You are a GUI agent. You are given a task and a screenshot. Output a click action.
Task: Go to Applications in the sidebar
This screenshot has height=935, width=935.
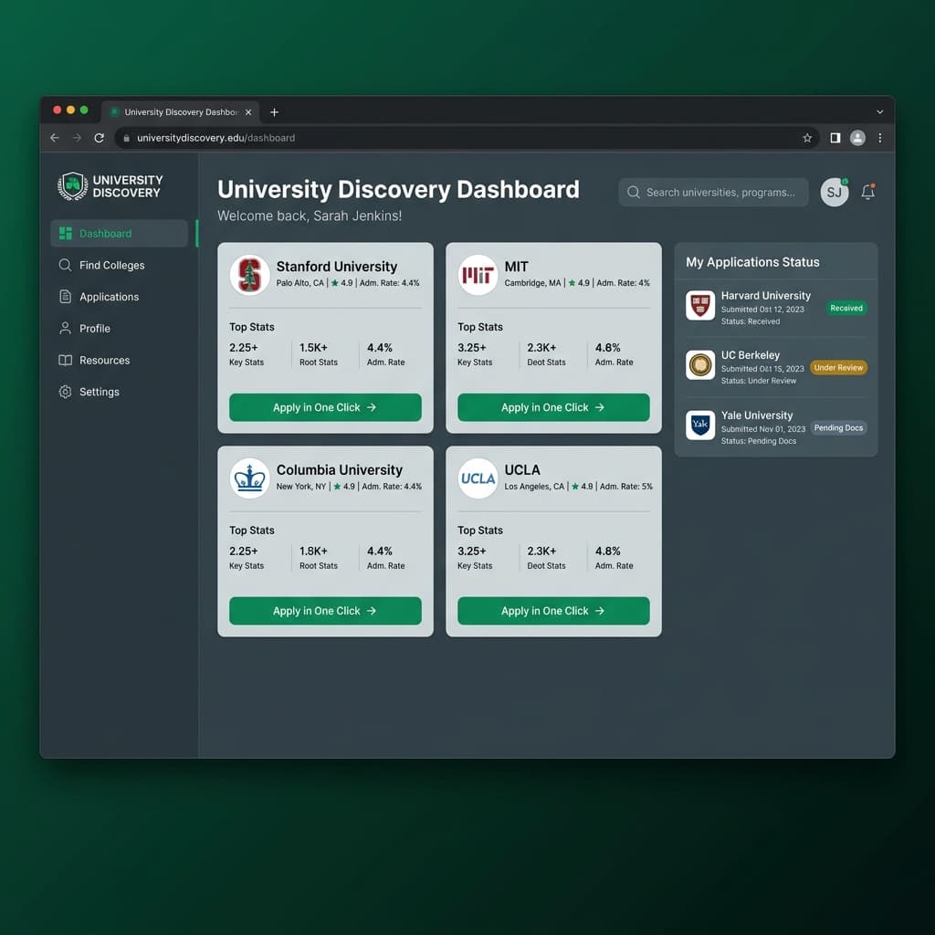pos(120,297)
